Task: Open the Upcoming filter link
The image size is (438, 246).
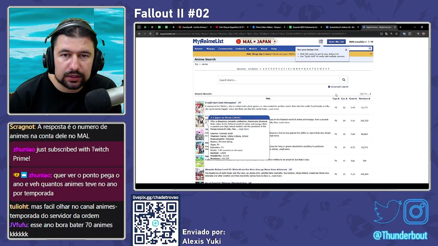Action: (x=241, y=69)
